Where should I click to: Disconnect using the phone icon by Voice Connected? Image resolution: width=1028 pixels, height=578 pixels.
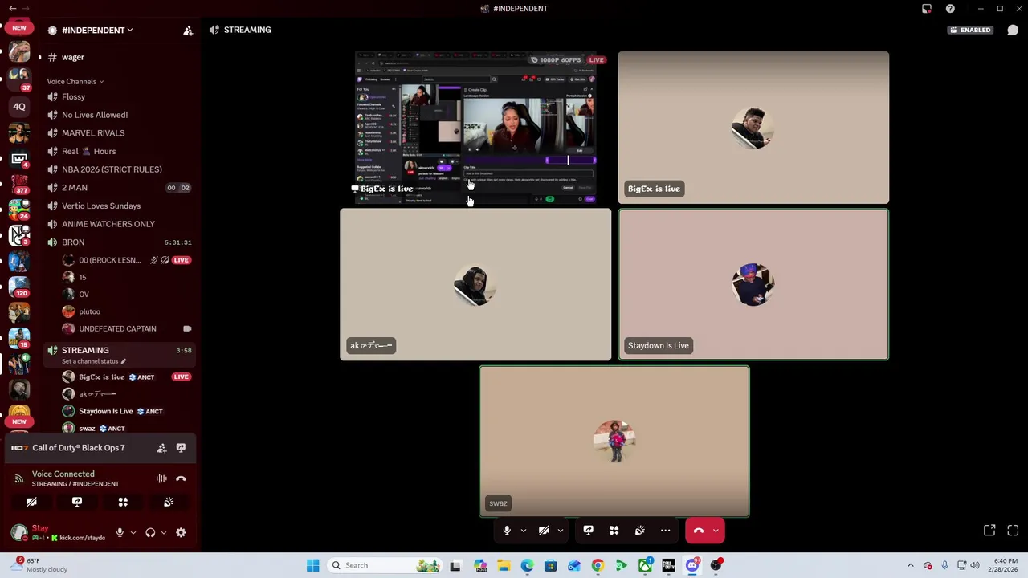pyautogui.click(x=181, y=478)
